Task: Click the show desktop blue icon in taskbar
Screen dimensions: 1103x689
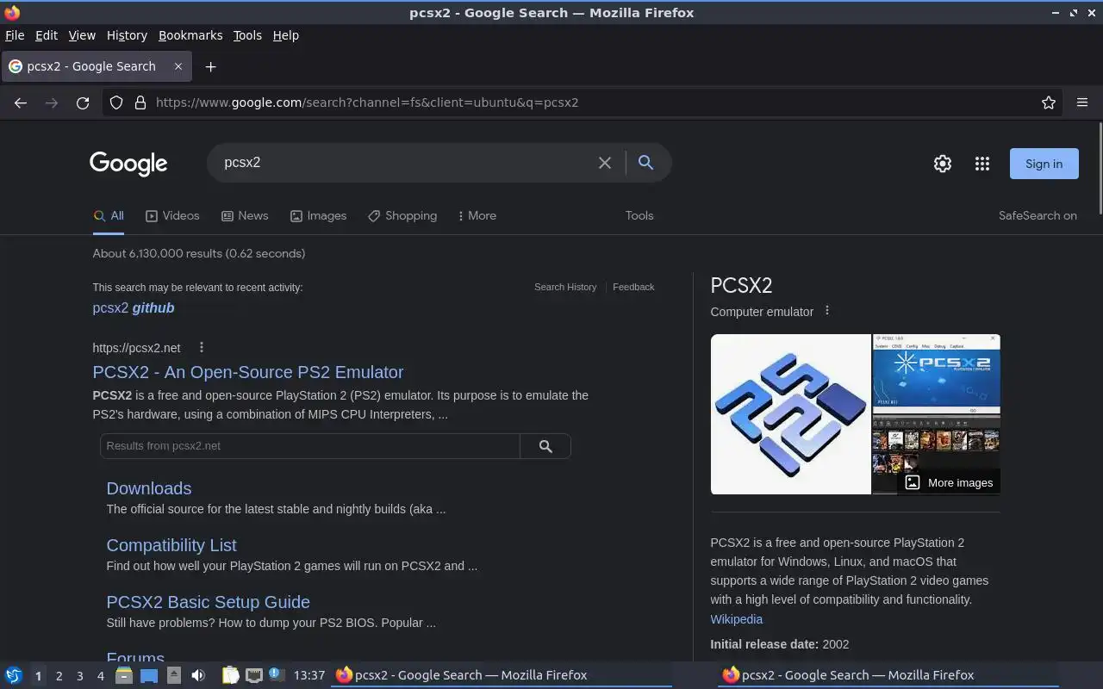Action: (x=149, y=675)
